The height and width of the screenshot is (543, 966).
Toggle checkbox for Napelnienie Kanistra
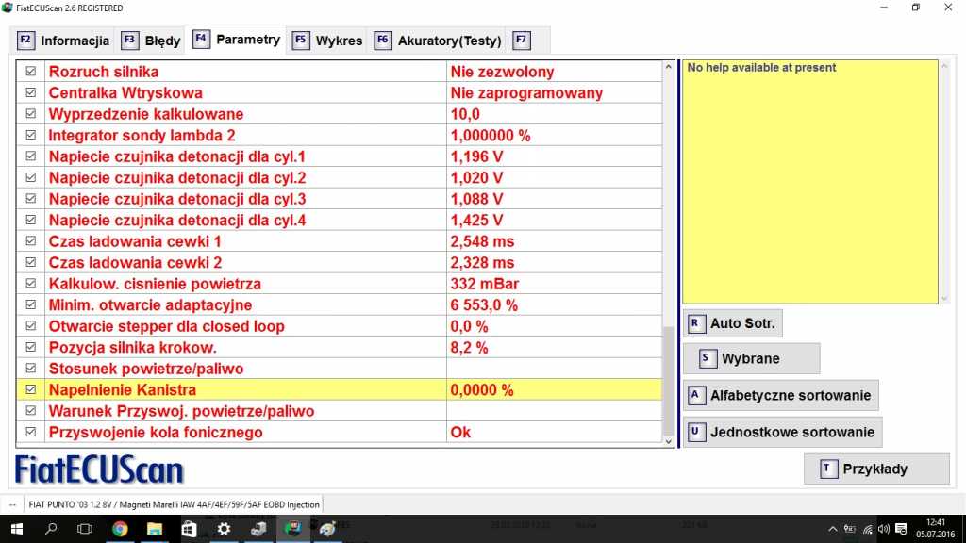click(x=31, y=389)
